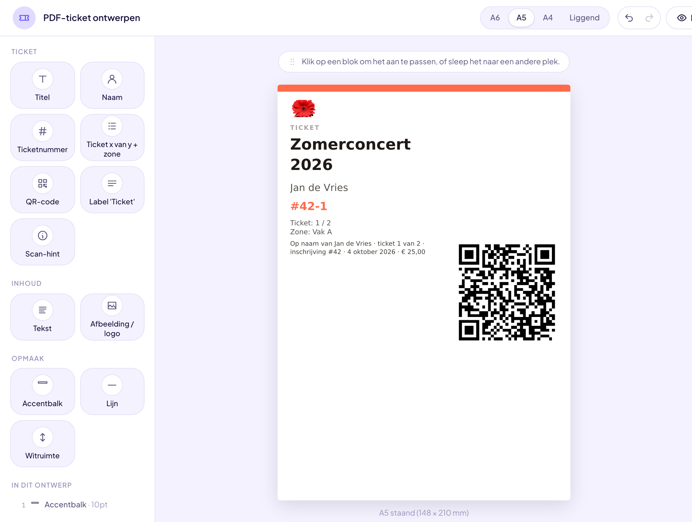Select the orange accent bar on ticket
This screenshot has width=692, height=522.
point(424,88)
